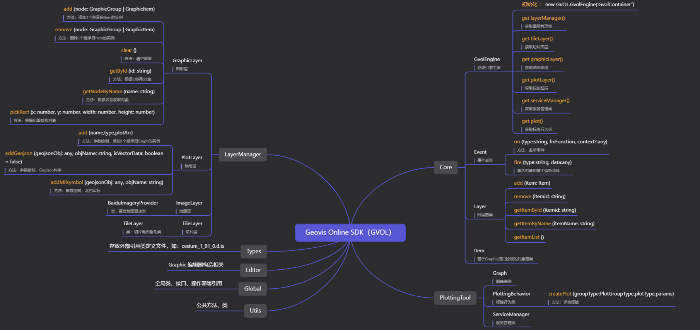
Task: Select the getNodeByName (name: string) node
Action: tap(118, 95)
